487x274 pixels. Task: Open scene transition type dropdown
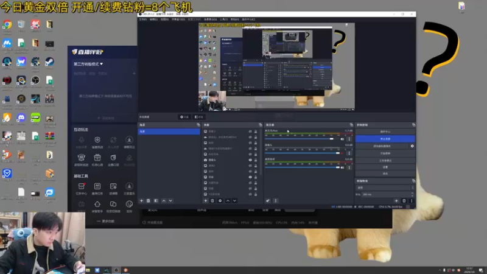(x=385, y=188)
